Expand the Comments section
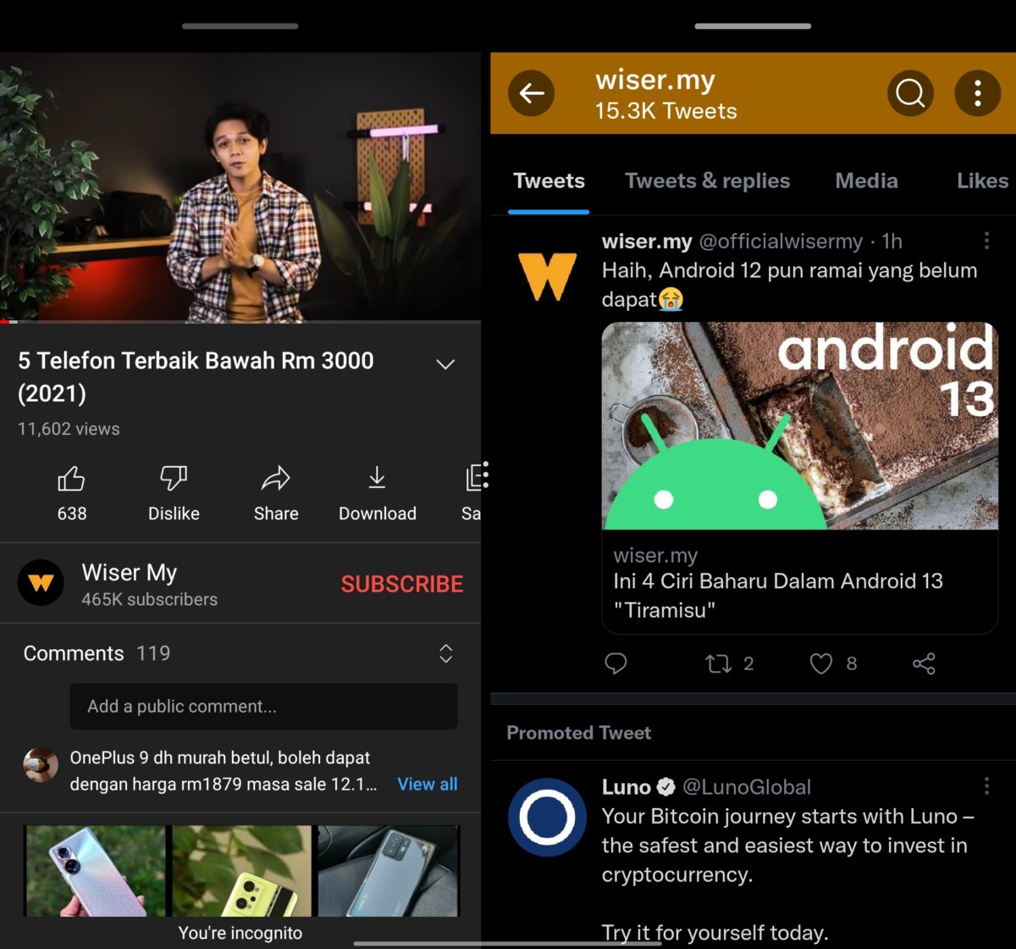The image size is (1016, 949). tap(445, 653)
